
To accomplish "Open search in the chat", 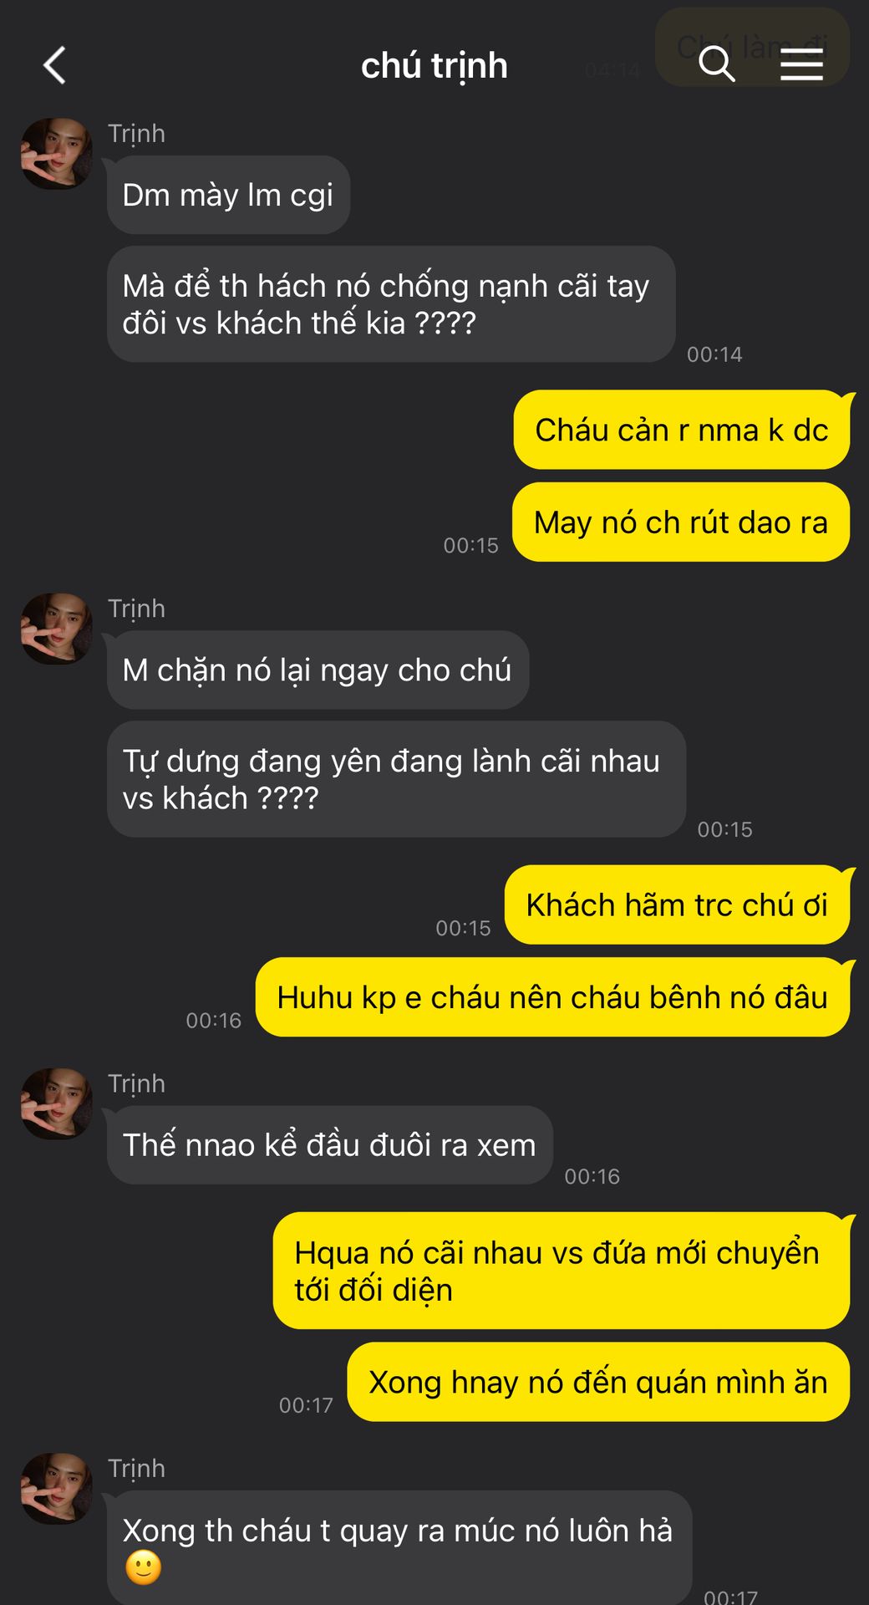I will click(716, 64).
